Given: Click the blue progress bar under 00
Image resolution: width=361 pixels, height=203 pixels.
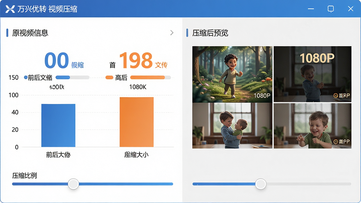Looking at the screenshot, I should click(72, 78).
